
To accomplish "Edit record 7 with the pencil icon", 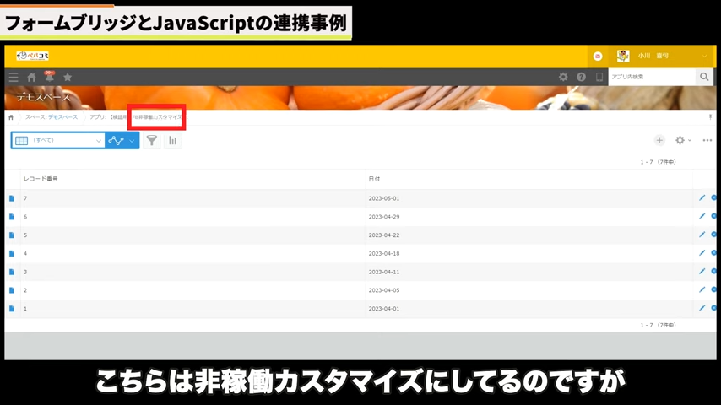I will pyautogui.click(x=702, y=197).
